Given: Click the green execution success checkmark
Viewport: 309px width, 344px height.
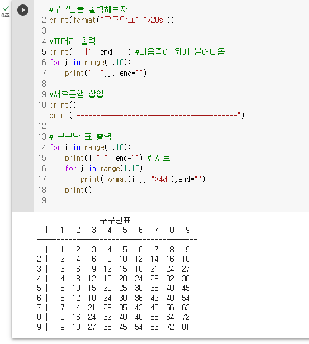Looking at the screenshot, I should (x=6, y=8).
